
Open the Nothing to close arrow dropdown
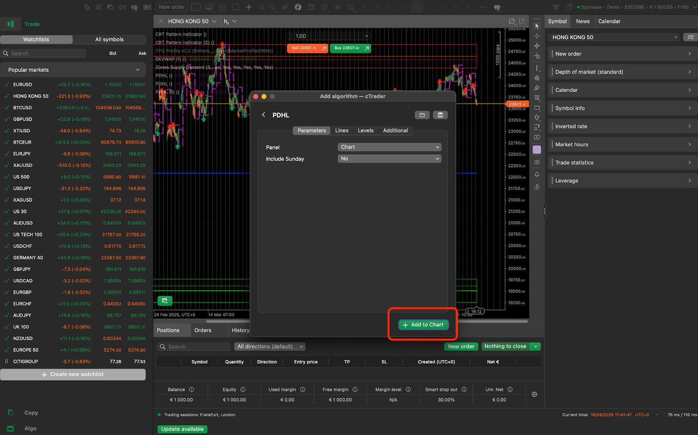(x=536, y=347)
